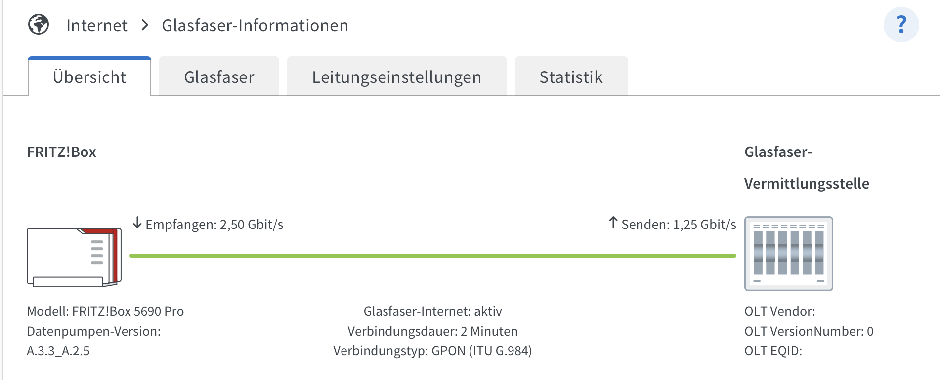This screenshot has width=940, height=380.
Task: Click the FRITZ!Box router image
Action: [x=74, y=257]
